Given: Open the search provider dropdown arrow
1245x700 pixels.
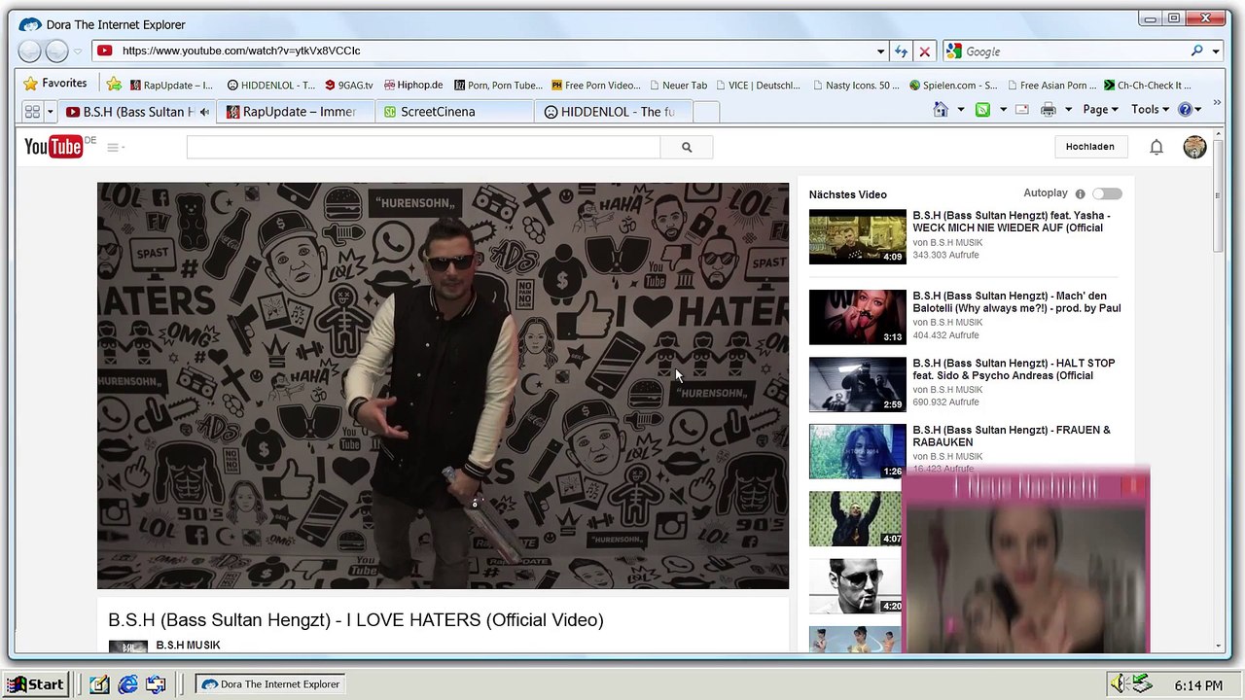Looking at the screenshot, I should pos(1216,52).
